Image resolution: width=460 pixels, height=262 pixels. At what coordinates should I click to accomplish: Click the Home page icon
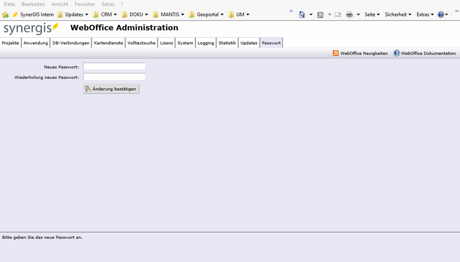[x=302, y=14]
